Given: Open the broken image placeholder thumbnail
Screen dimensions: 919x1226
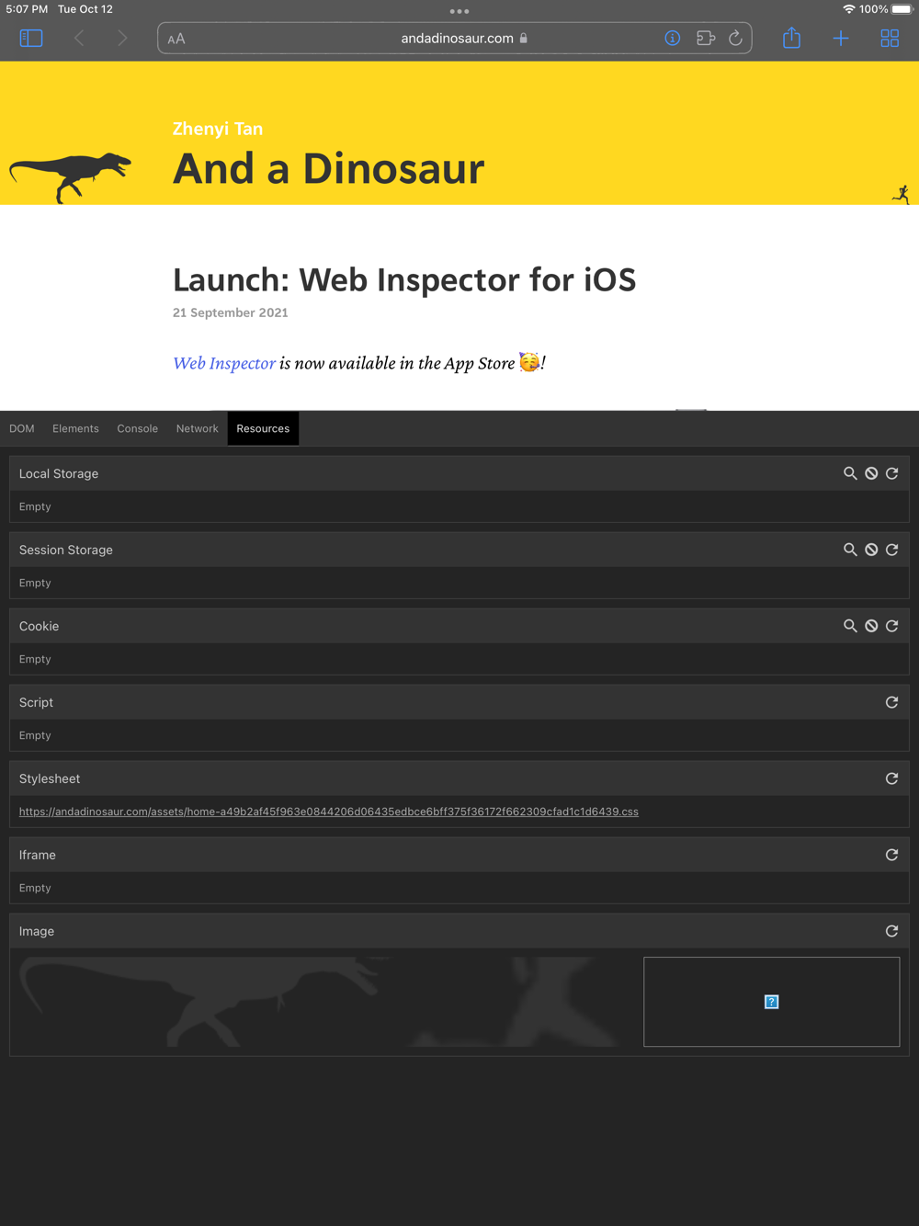Looking at the screenshot, I should (772, 1002).
